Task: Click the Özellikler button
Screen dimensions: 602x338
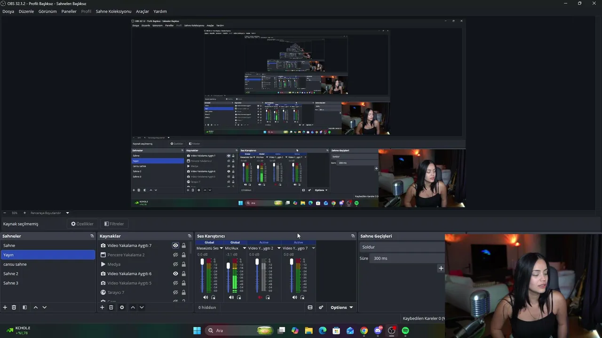Action: point(82,224)
